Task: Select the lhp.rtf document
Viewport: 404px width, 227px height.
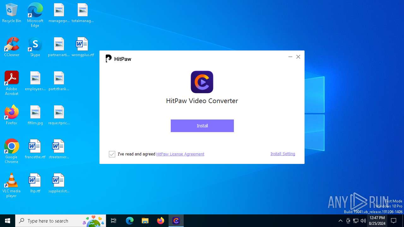Action: click(x=35, y=183)
